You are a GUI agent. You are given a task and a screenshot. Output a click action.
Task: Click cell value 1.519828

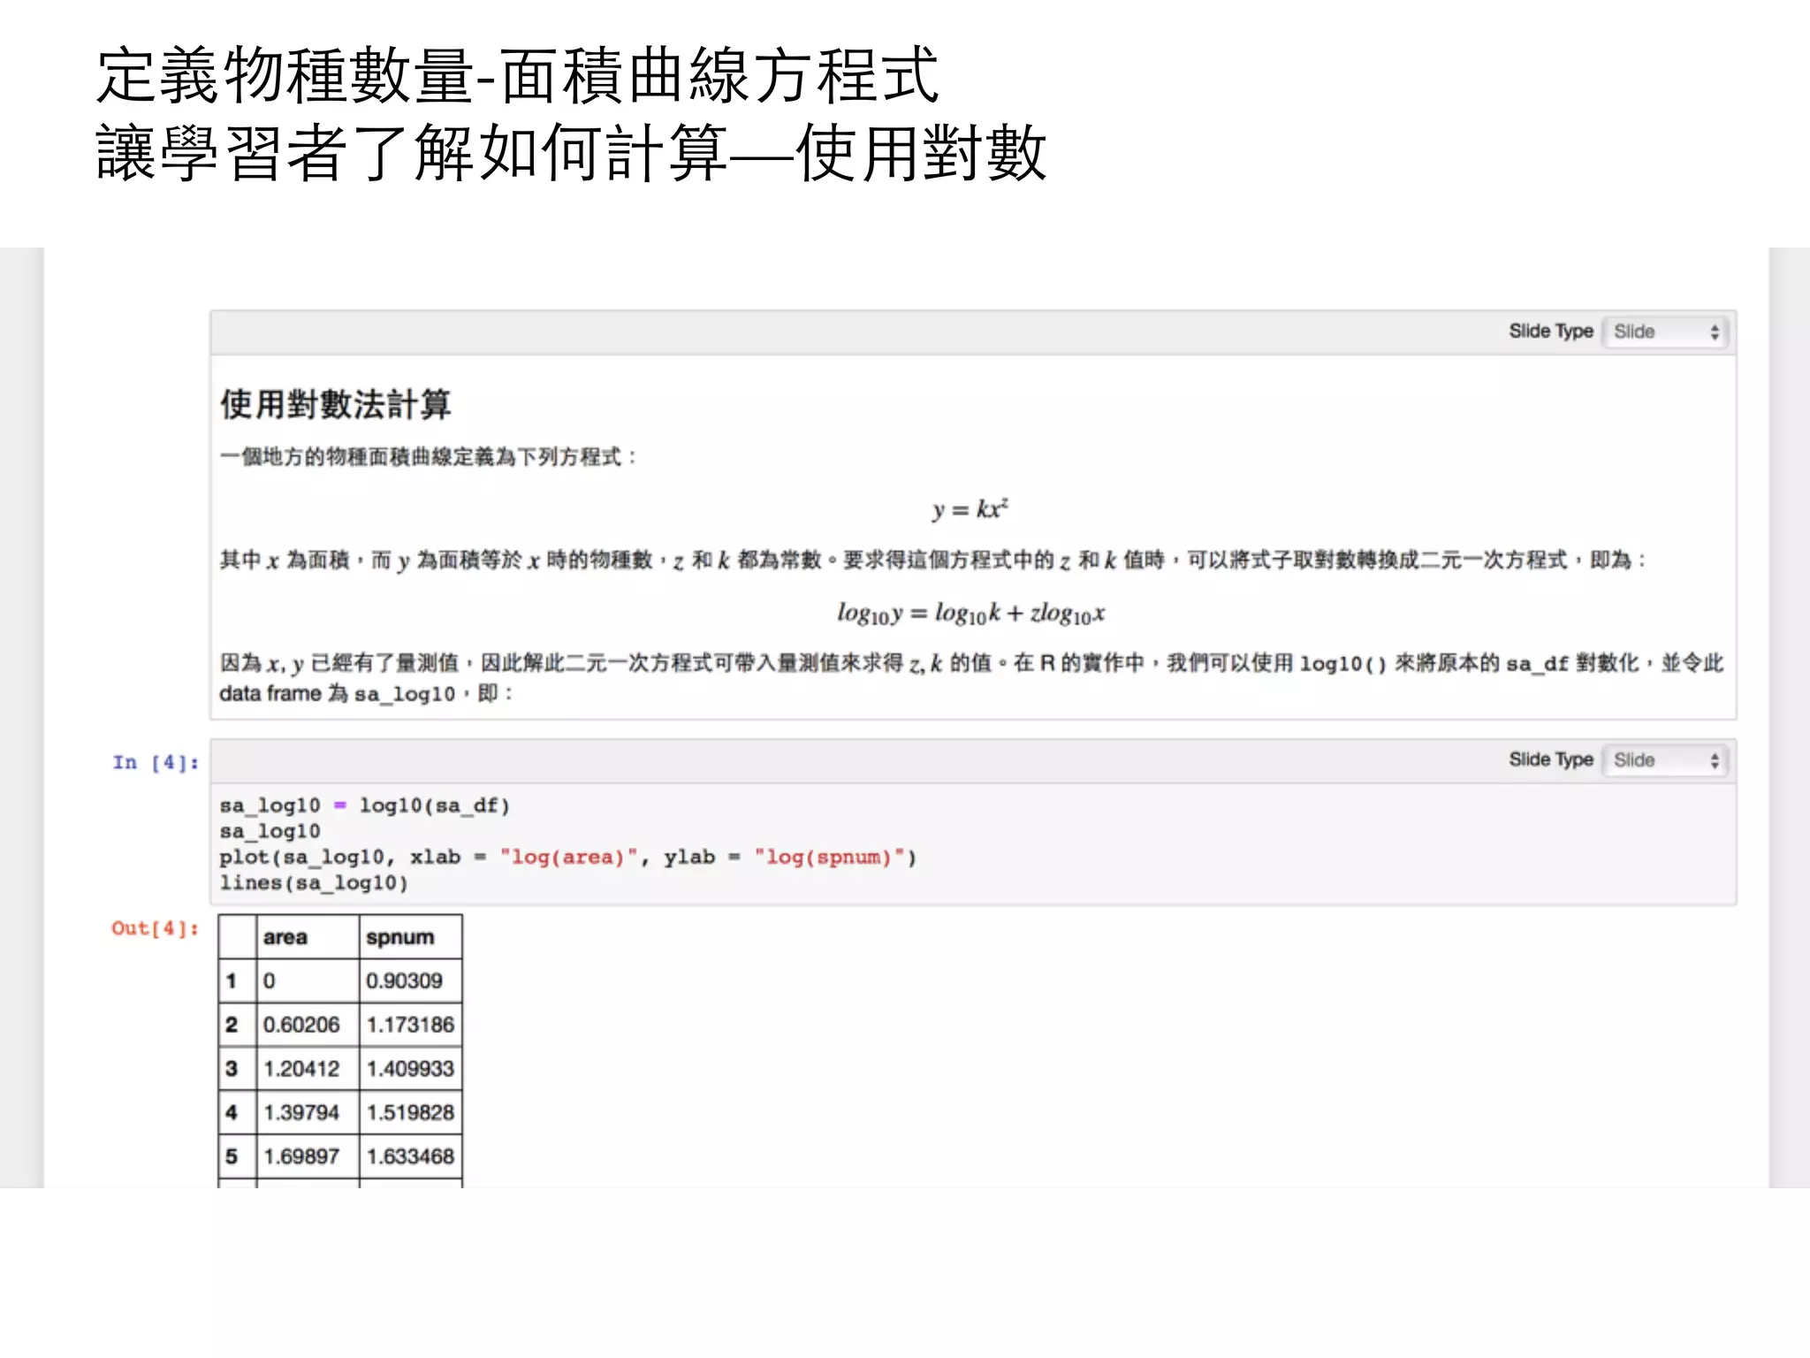point(410,1112)
